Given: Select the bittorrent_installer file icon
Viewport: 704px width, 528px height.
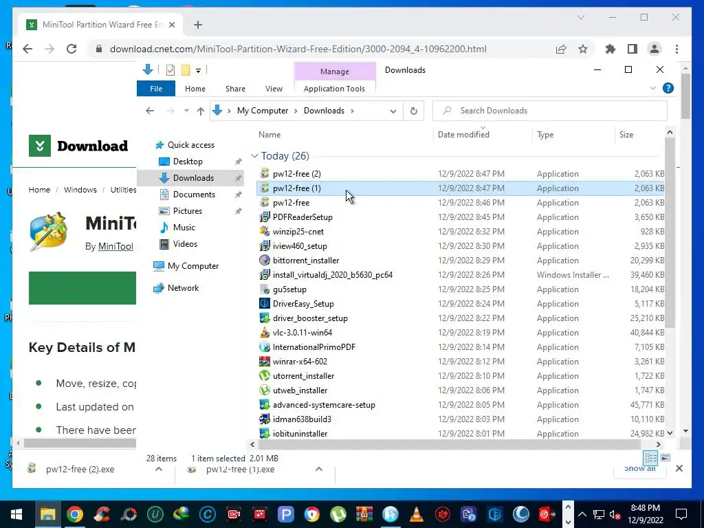Looking at the screenshot, I should tap(265, 260).
